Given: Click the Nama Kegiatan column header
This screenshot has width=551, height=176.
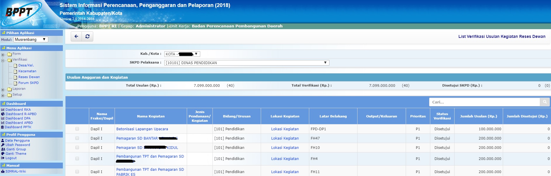Looking at the screenshot, I should [151, 116].
